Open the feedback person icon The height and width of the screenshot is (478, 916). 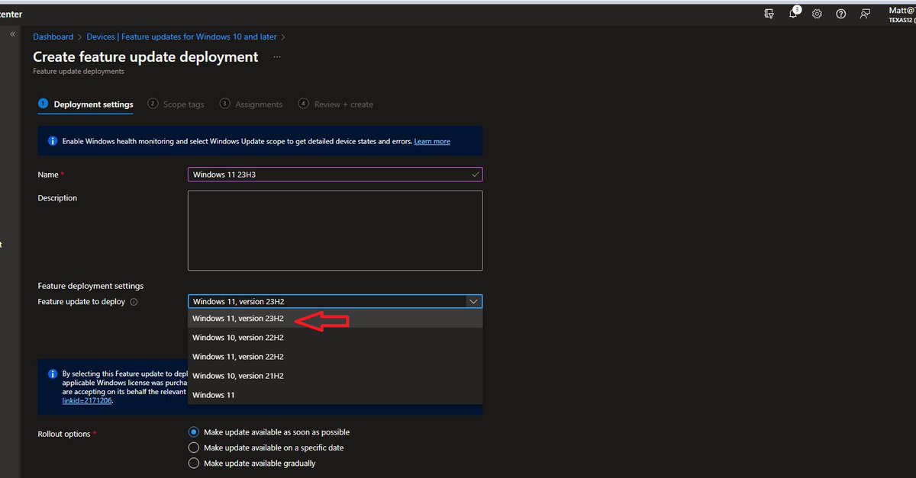tap(865, 14)
